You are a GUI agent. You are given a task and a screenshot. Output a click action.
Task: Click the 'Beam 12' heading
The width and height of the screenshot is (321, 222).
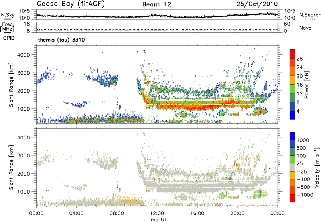[156, 4]
